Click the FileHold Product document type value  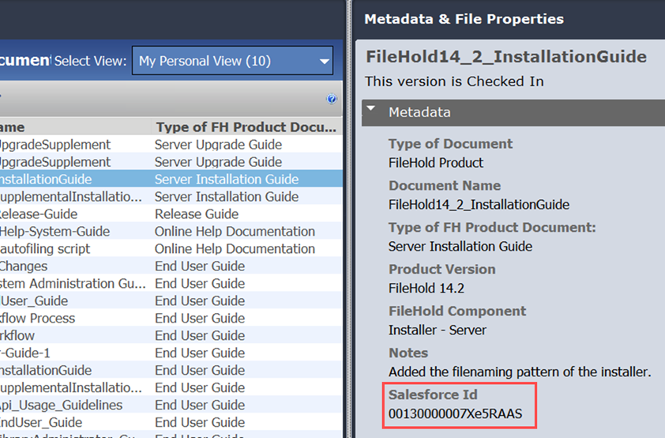click(x=435, y=163)
